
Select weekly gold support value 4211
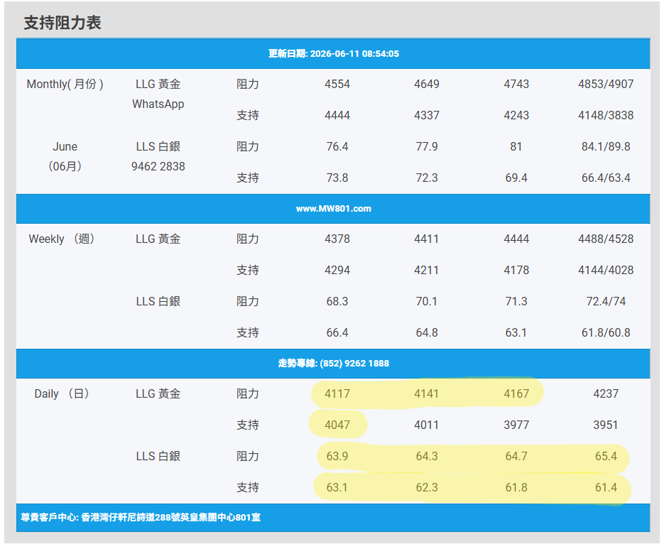[426, 271]
